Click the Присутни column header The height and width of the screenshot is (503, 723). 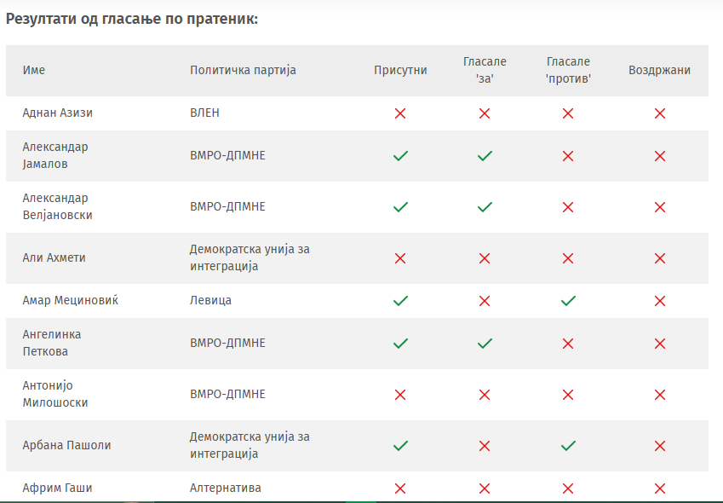point(400,70)
